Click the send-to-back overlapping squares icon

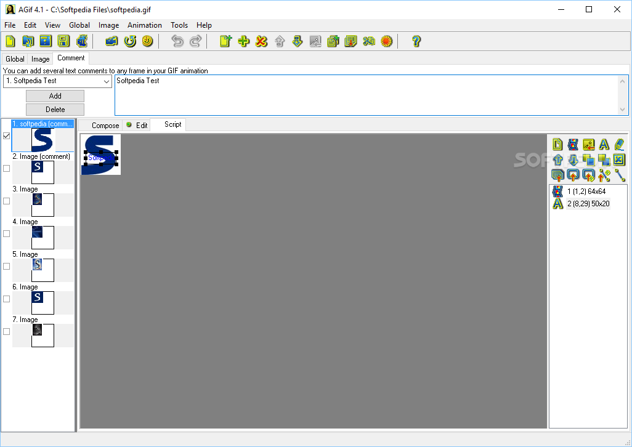(x=604, y=160)
